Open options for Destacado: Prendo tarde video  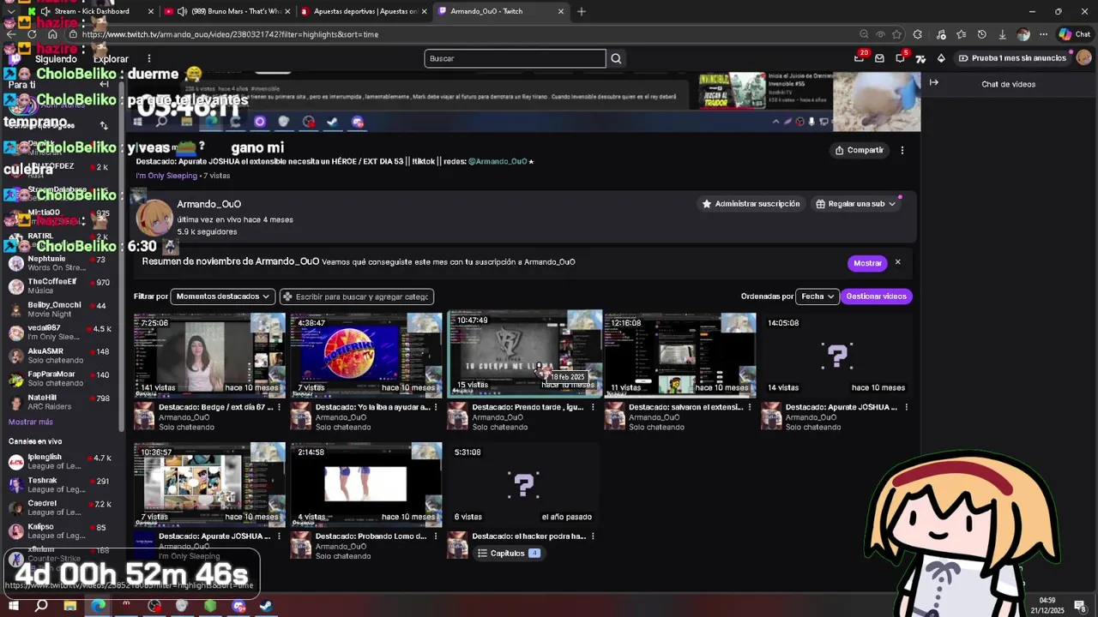coord(593,407)
